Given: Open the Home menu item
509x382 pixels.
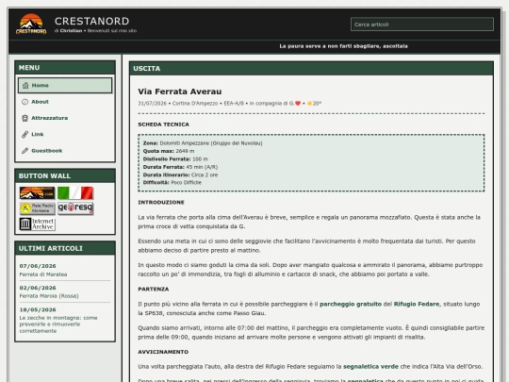Looking at the screenshot, I should click(x=65, y=86).
